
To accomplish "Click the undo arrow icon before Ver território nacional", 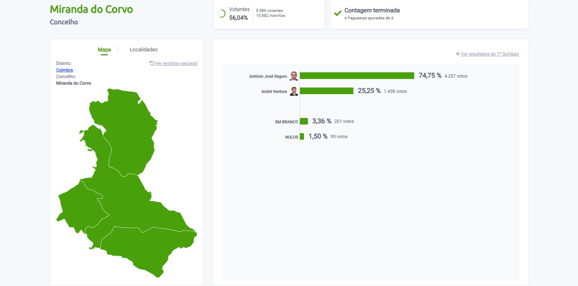I will [152, 63].
